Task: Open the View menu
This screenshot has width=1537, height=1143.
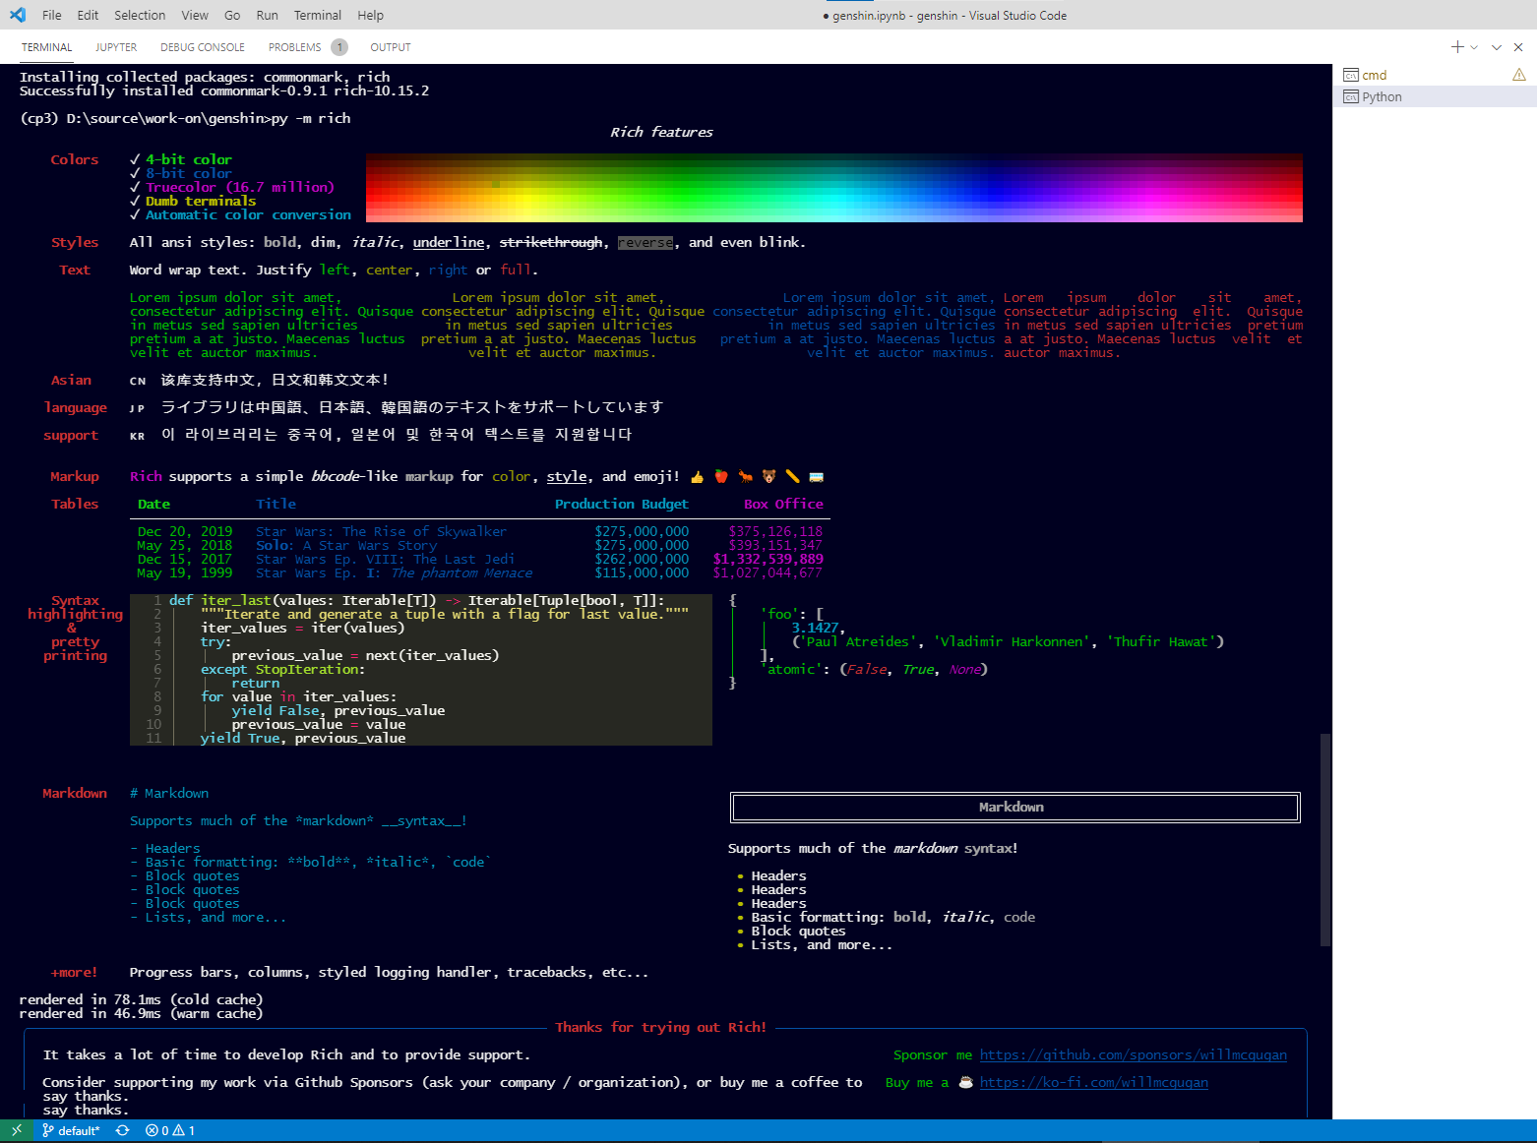Action: pos(195,15)
